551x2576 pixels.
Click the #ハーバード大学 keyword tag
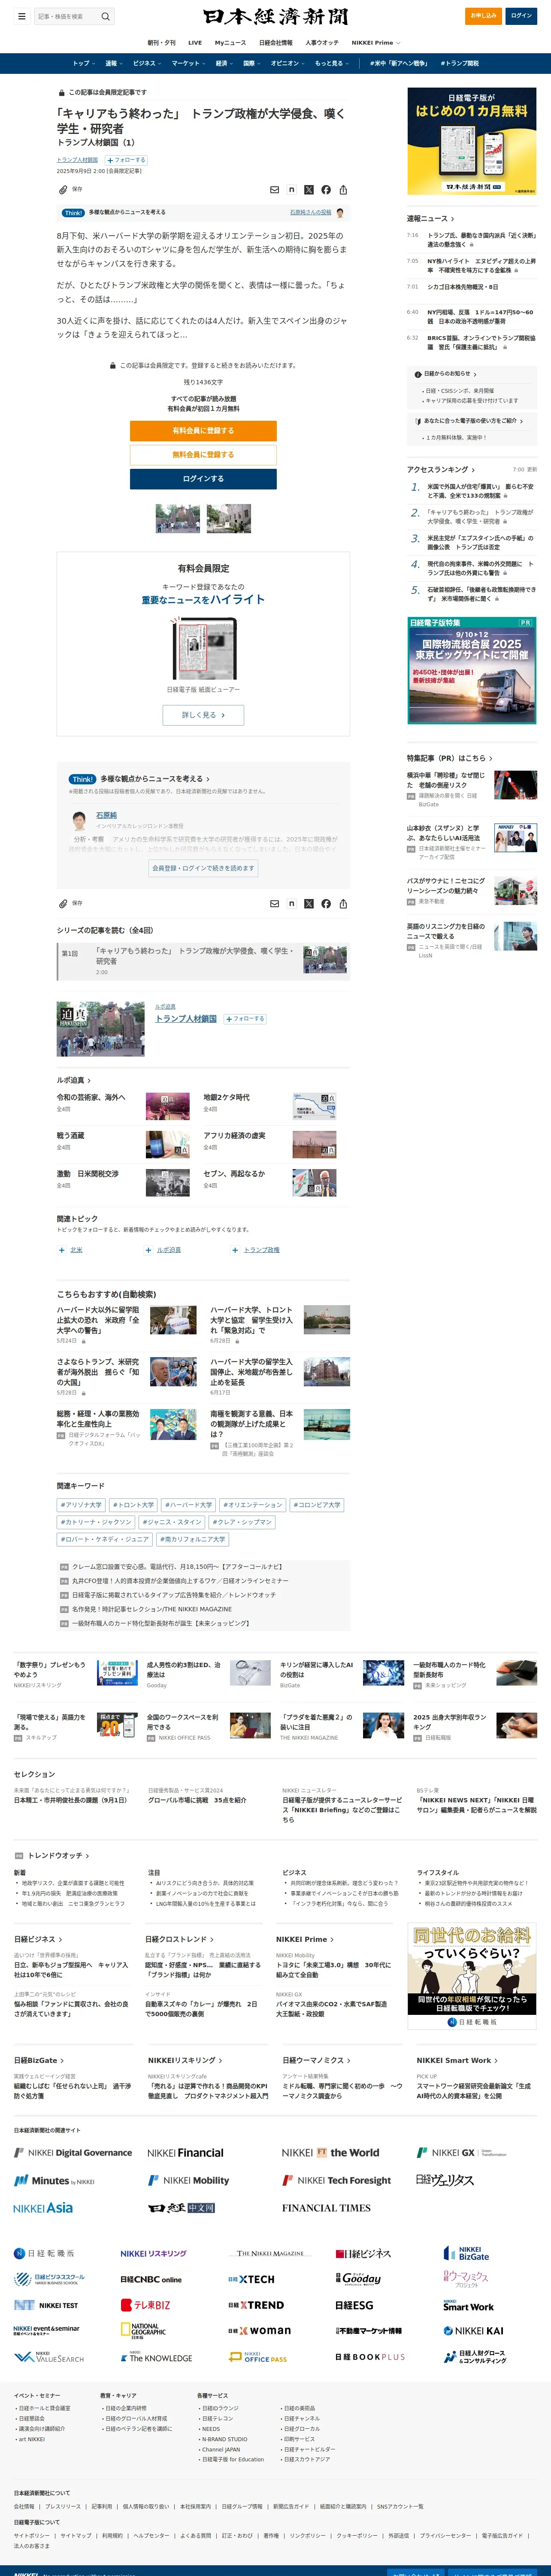(188, 1505)
